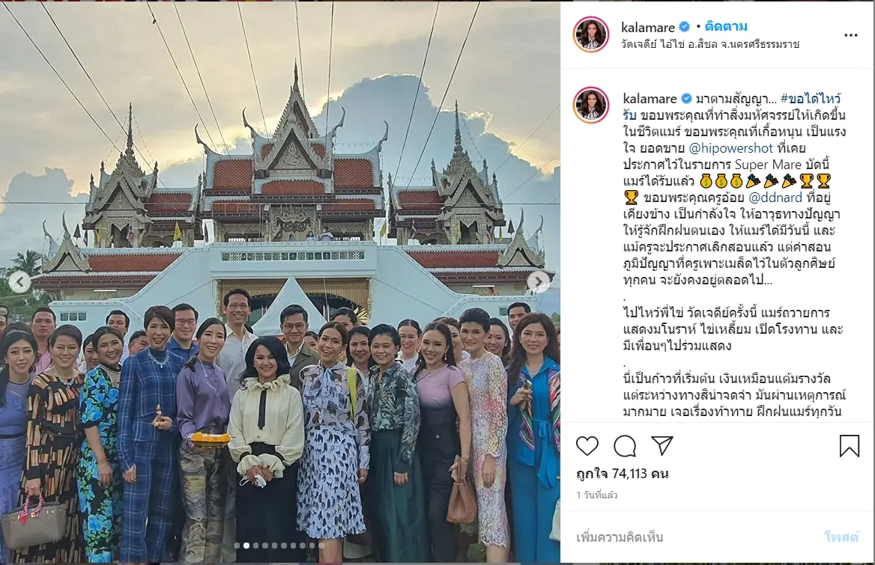Click the โพสต์ post comment button

(x=841, y=538)
